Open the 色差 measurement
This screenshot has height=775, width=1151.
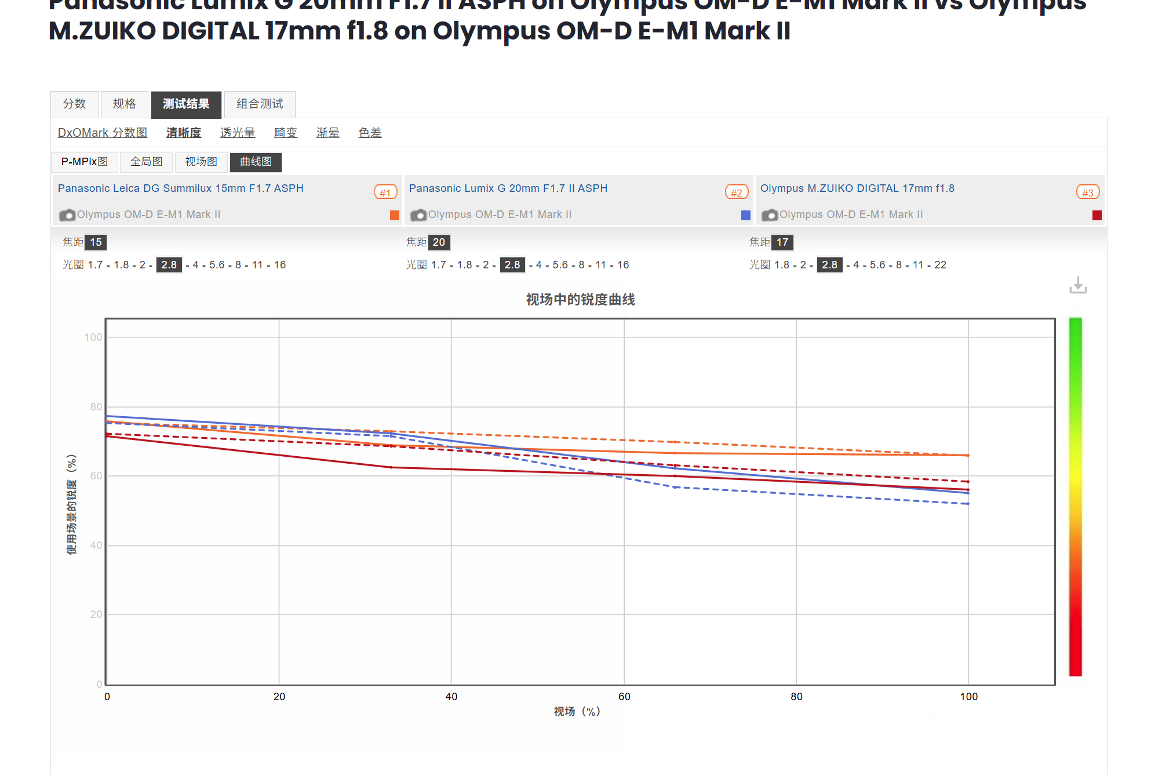point(370,133)
